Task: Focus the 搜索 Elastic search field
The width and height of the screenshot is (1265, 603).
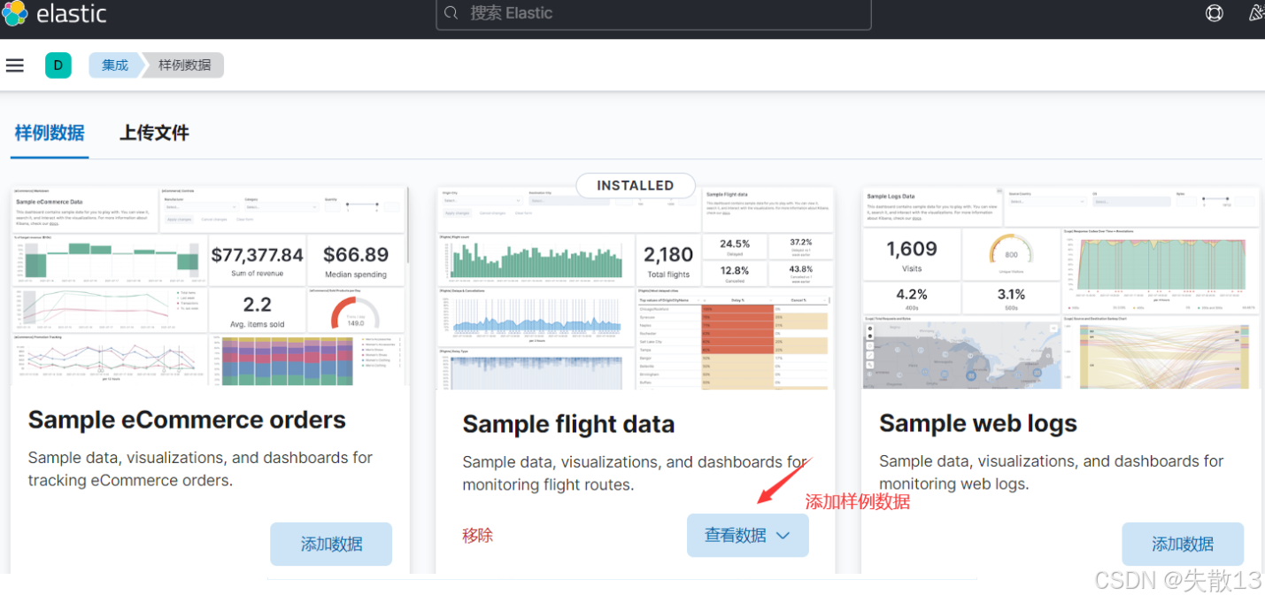Action: (653, 14)
